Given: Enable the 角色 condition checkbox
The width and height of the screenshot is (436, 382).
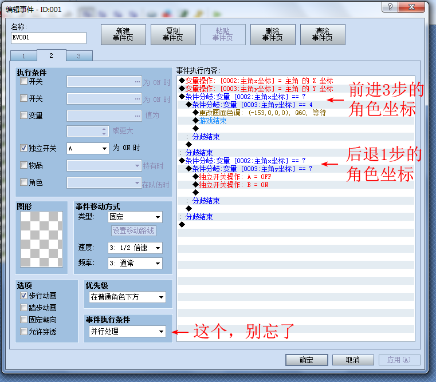Looking at the screenshot, I should tap(24, 182).
